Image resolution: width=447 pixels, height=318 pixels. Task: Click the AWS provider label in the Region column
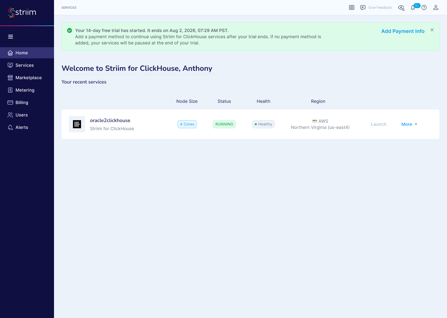click(320, 121)
